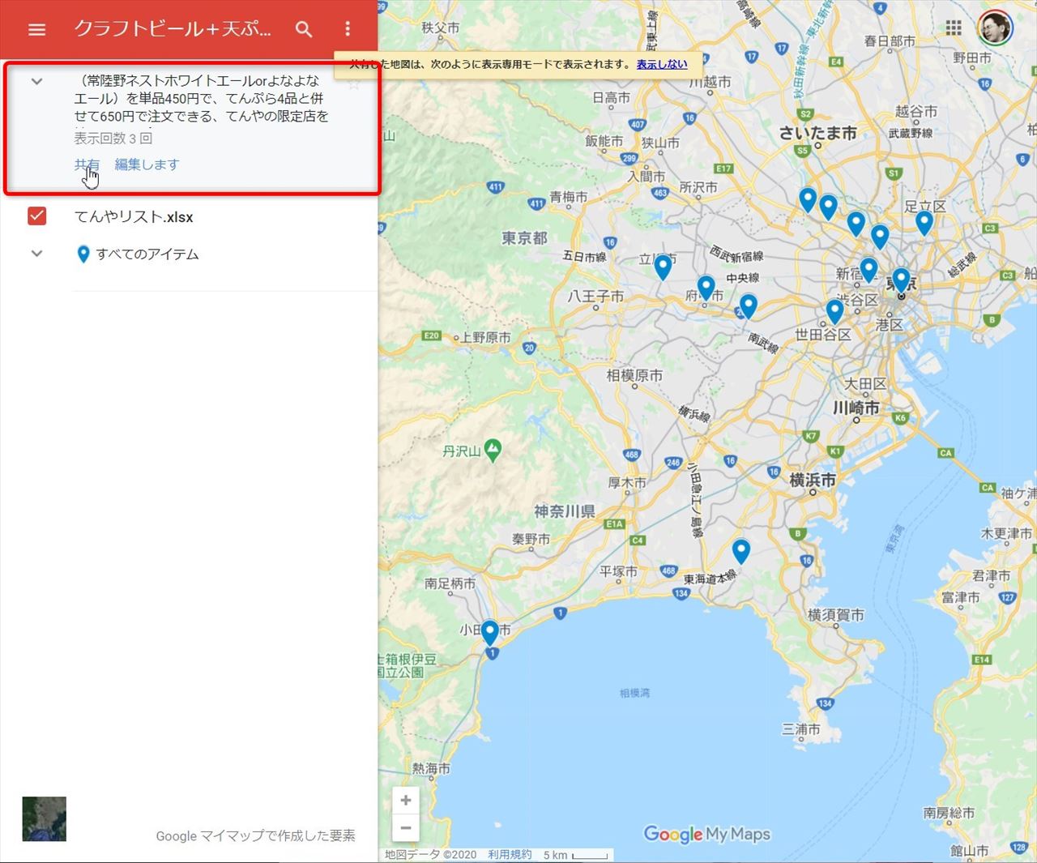Click the 八王子市 map label
Image resolution: width=1037 pixels, height=863 pixels.
[x=595, y=296]
